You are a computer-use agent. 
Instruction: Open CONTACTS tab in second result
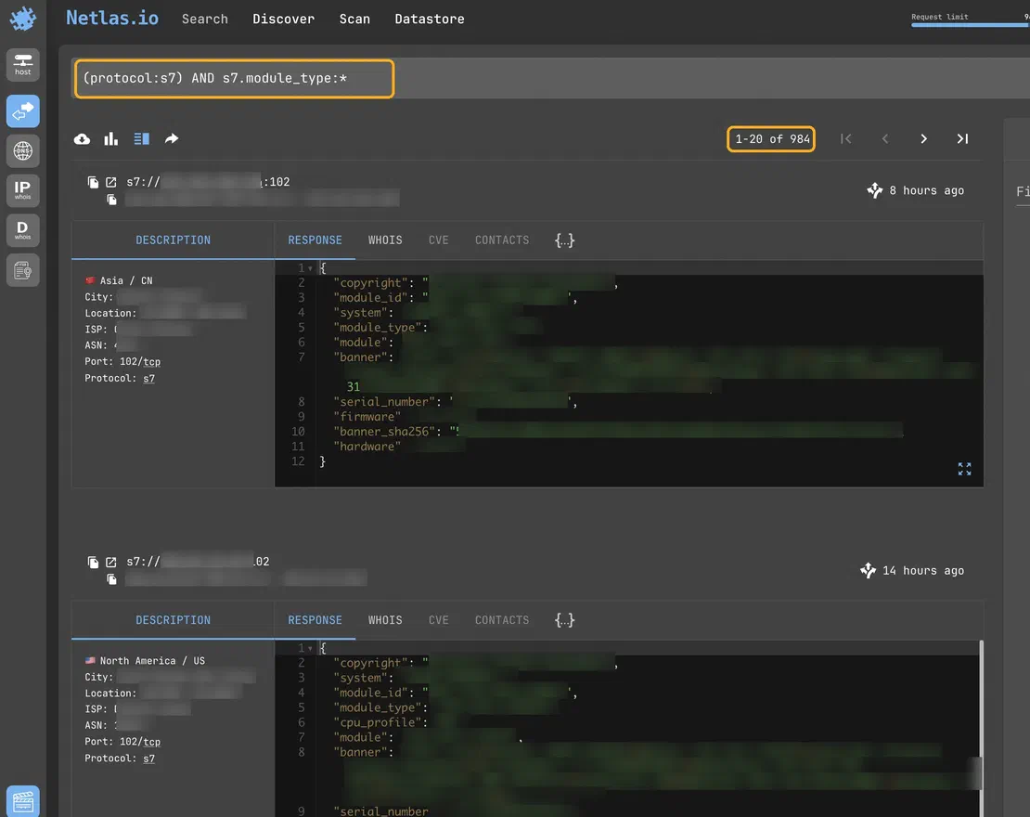click(x=502, y=620)
